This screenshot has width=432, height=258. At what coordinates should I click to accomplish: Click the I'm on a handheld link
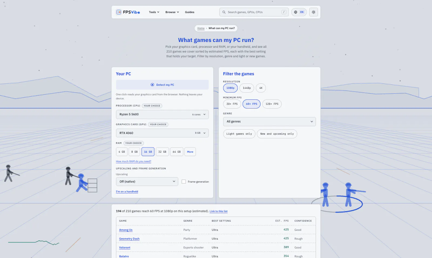pos(127,191)
